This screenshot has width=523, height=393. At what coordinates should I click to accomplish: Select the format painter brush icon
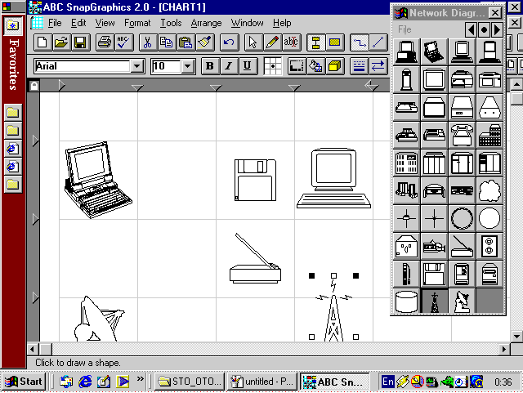pyautogui.click(x=204, y=42)
